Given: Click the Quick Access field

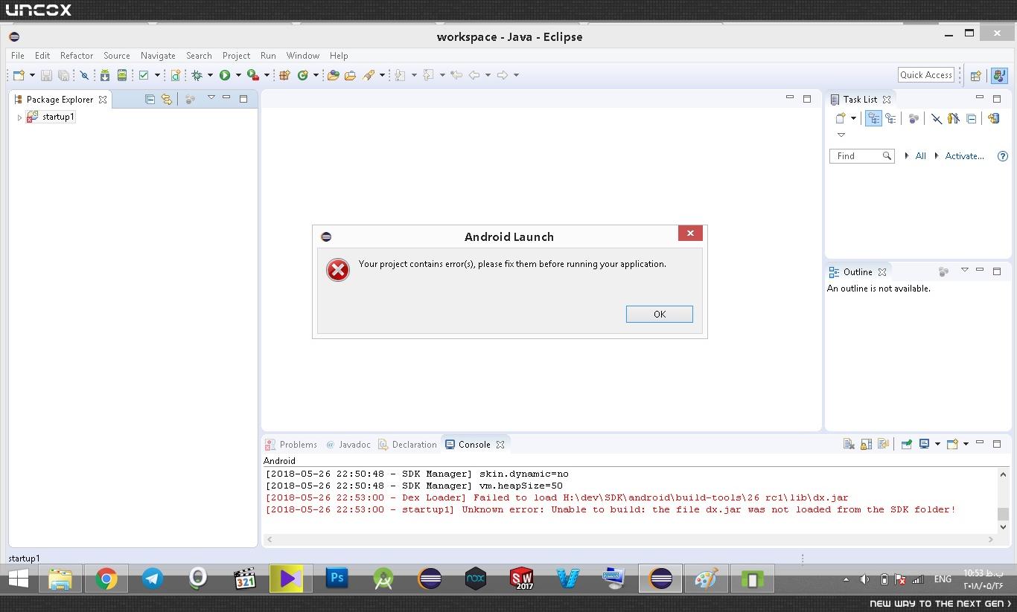Looking at the screenshot, I should coord(926,75).
